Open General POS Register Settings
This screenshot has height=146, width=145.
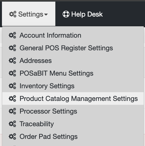[x=73, y=48]
